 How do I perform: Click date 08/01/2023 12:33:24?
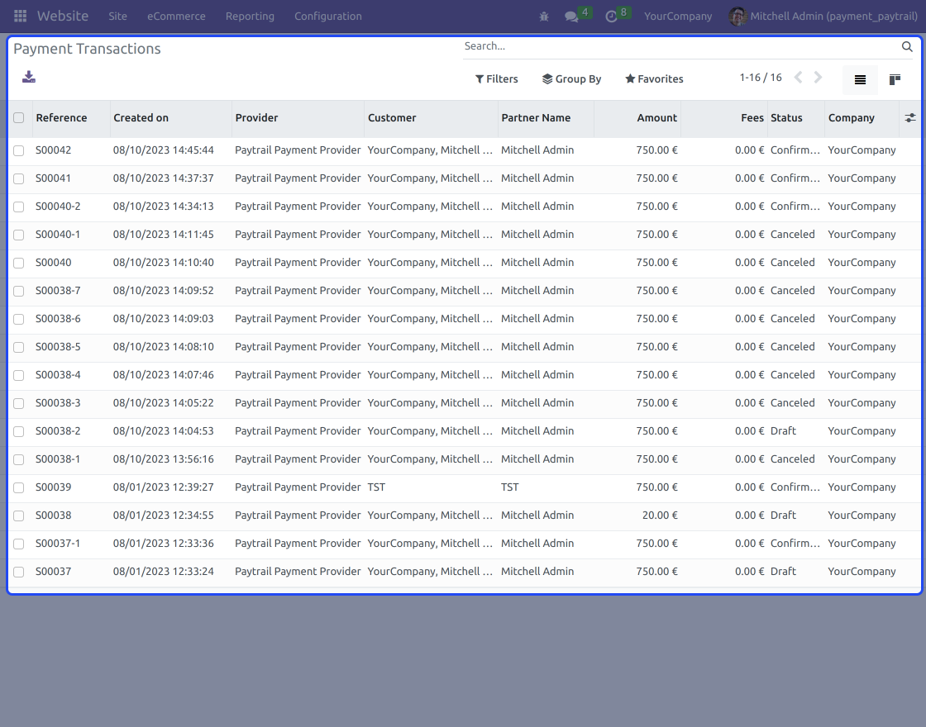click(x=164, y=572)
